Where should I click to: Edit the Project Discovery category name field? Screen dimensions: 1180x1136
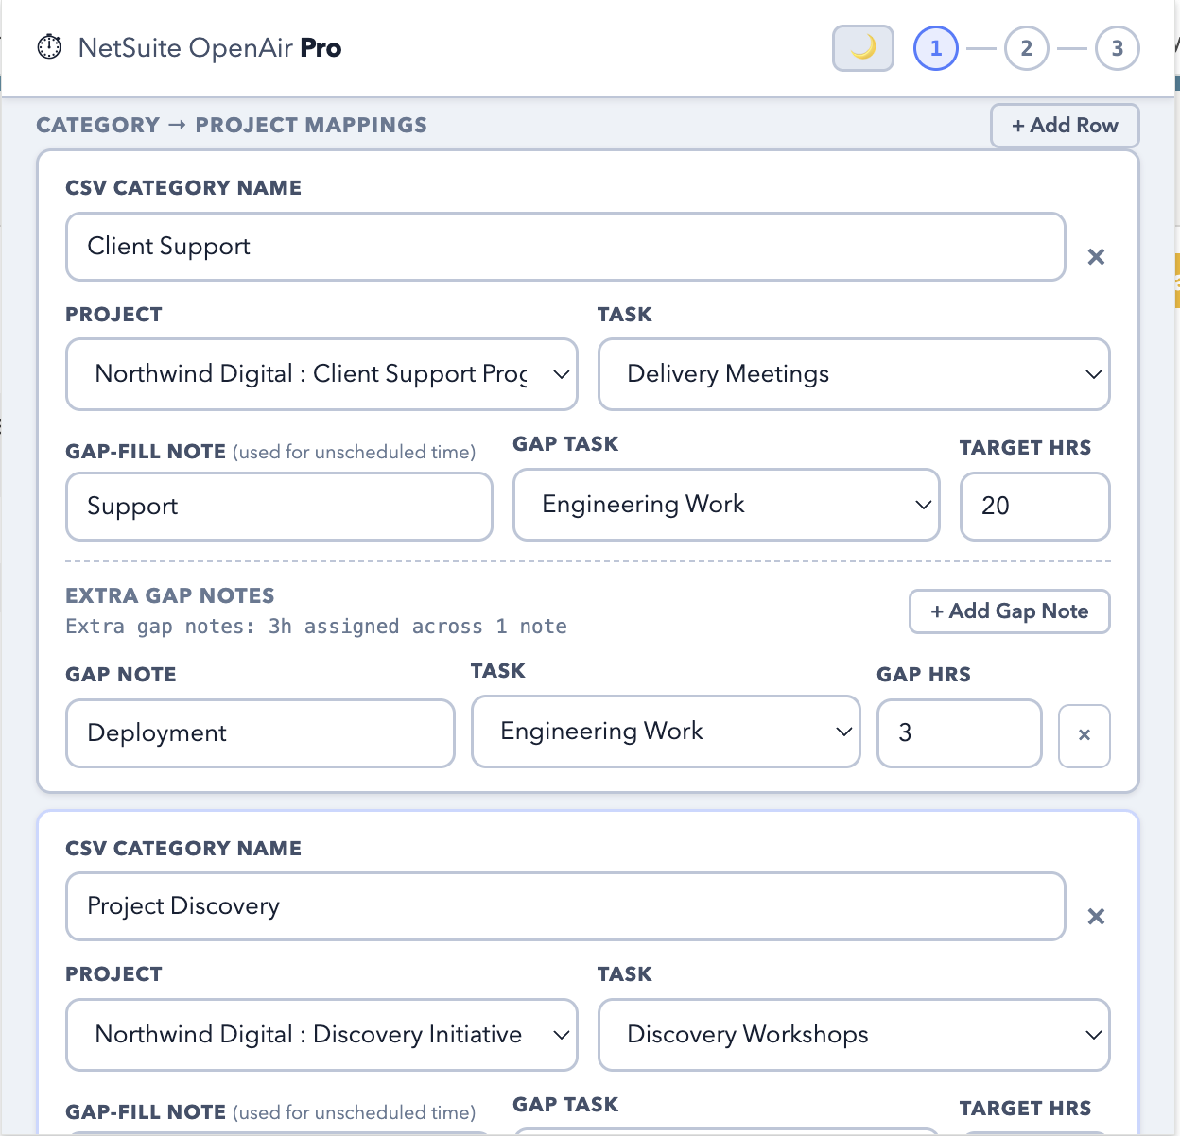565,906
